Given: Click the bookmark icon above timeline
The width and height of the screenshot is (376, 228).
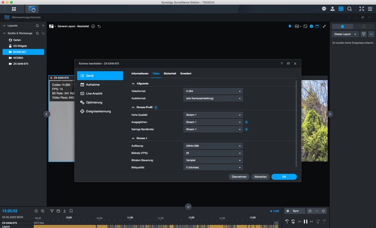Looking at the screenshot, I should pos(71,211).
